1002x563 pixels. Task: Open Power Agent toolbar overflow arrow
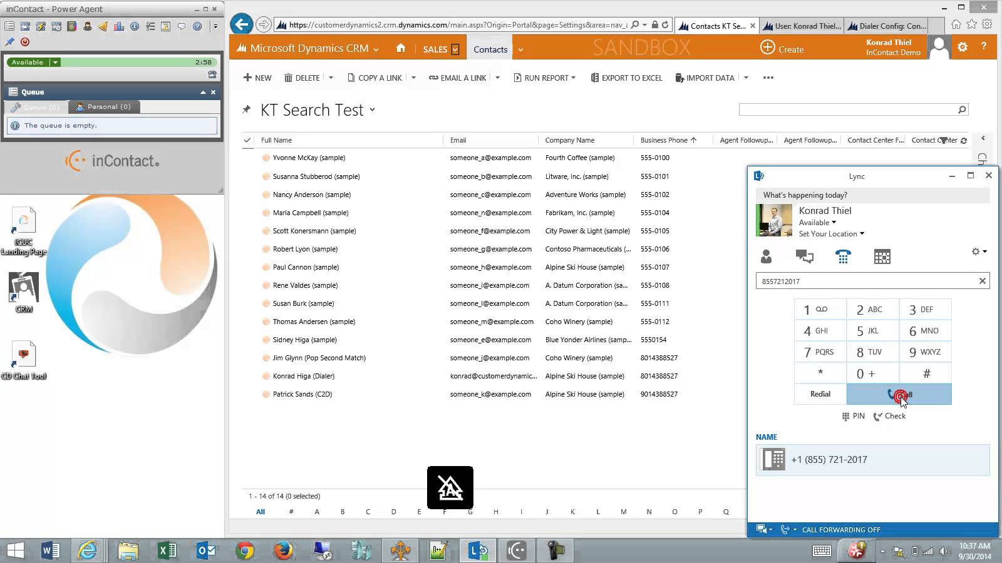coord(215,26)
